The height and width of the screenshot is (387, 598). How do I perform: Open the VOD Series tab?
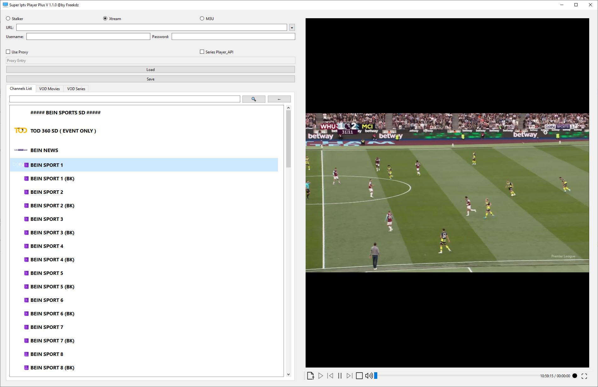pyautogui.click(x=76, y=89)
